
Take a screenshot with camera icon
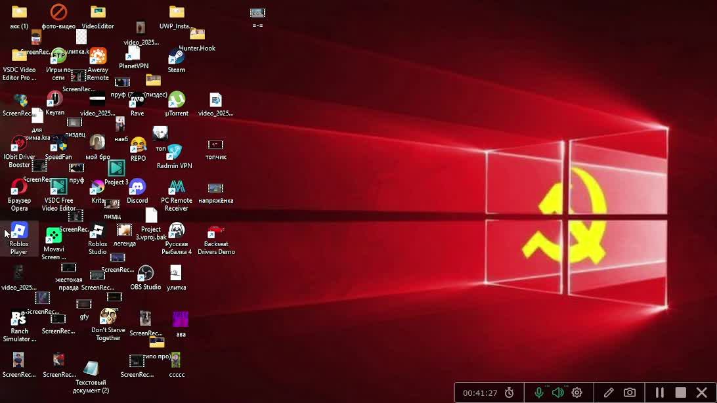[x=630, y=392]
